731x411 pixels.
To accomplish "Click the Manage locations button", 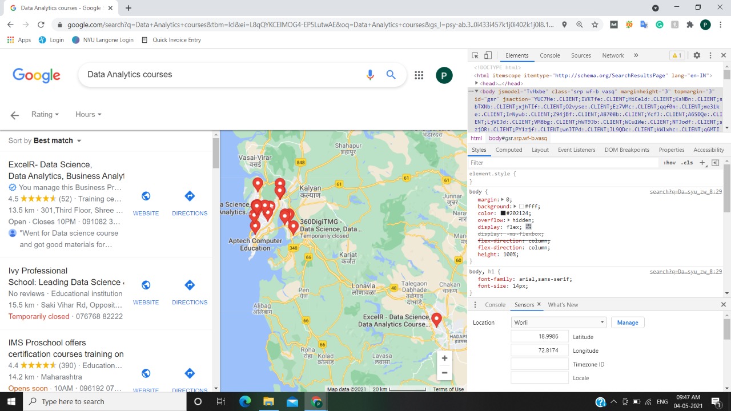I will [x=627, y=323].
